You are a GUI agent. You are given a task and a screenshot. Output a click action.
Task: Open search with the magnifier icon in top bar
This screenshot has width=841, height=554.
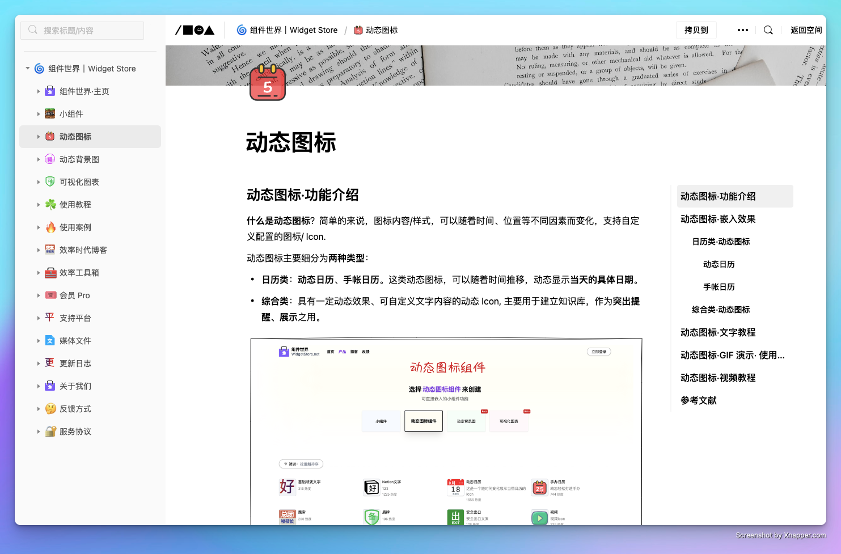tap(768, 29)
